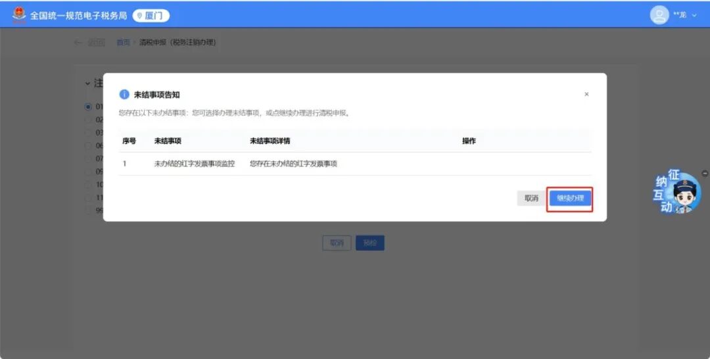Screen dimensions: 710x359
Task: Click the tax bureau emblem logo
Action: point(19,15)
